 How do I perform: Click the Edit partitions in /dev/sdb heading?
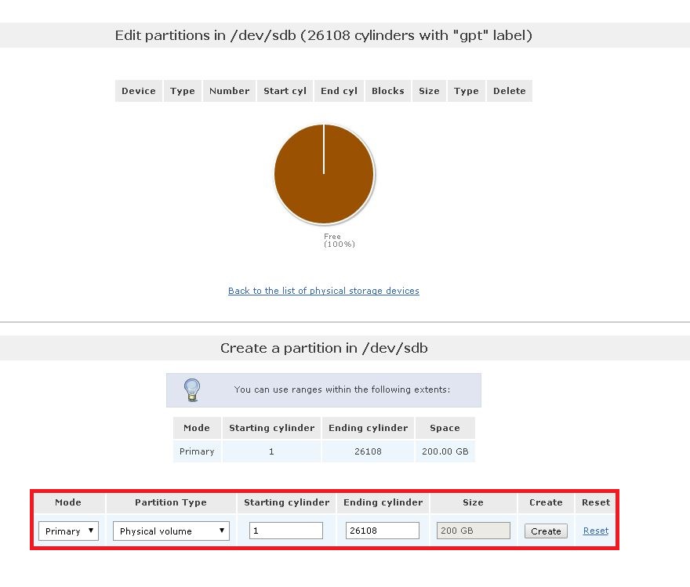[323, 35]
